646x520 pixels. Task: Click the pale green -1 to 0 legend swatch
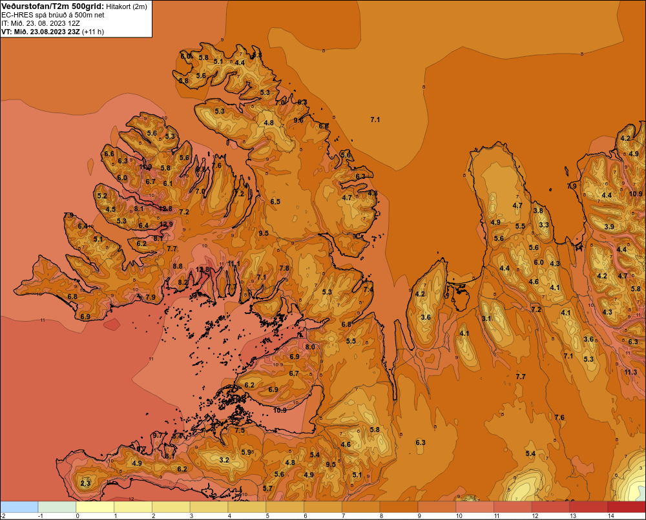click(57, 507)
